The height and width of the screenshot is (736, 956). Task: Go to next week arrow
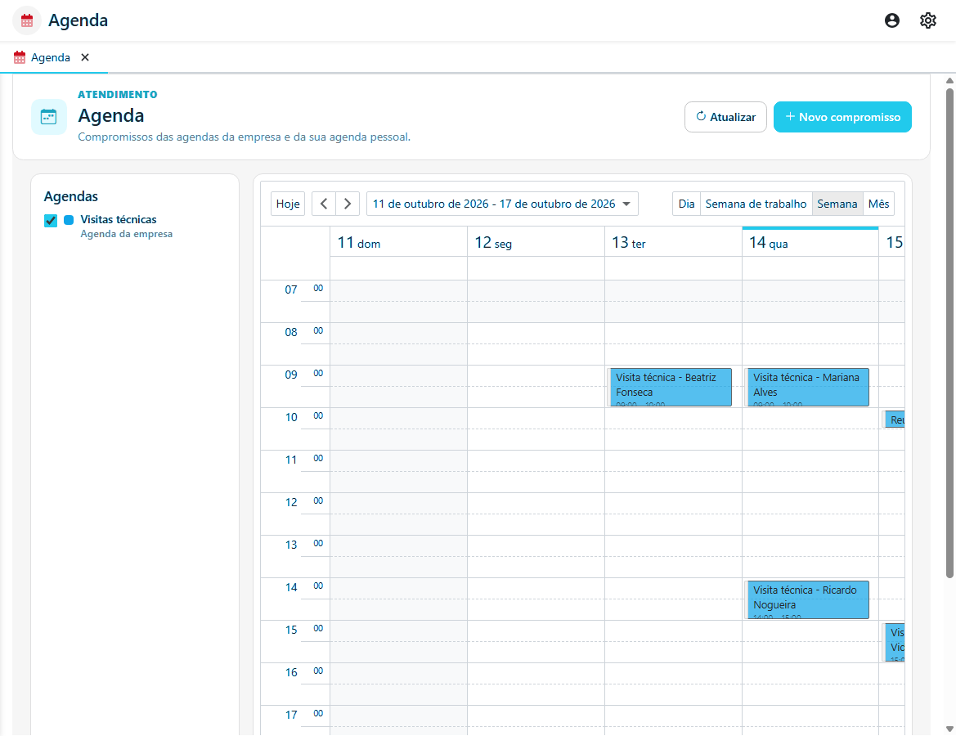coord(348,204)
